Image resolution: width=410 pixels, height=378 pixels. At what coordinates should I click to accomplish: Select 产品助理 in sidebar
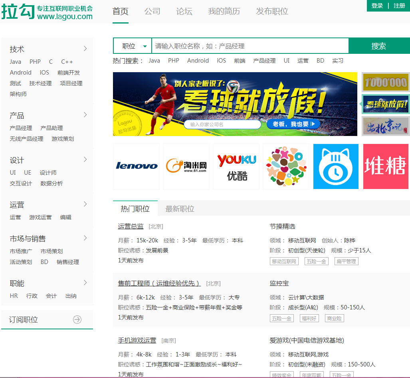(51, 128)
